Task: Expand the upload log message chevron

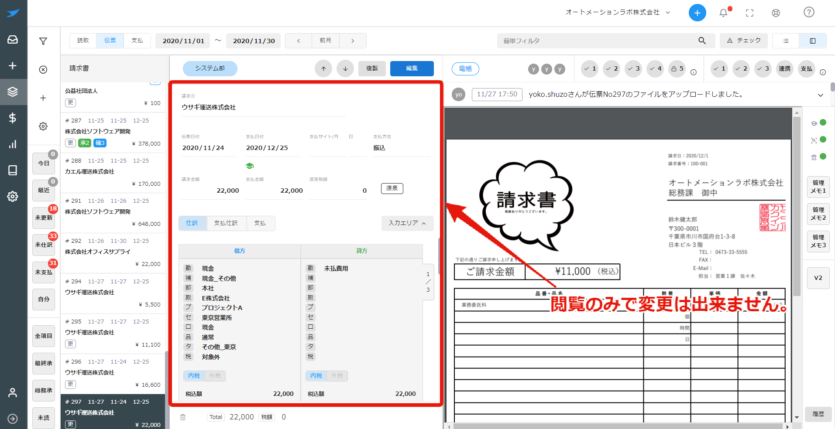Action: pyautogui.click(x=821, y=95)
